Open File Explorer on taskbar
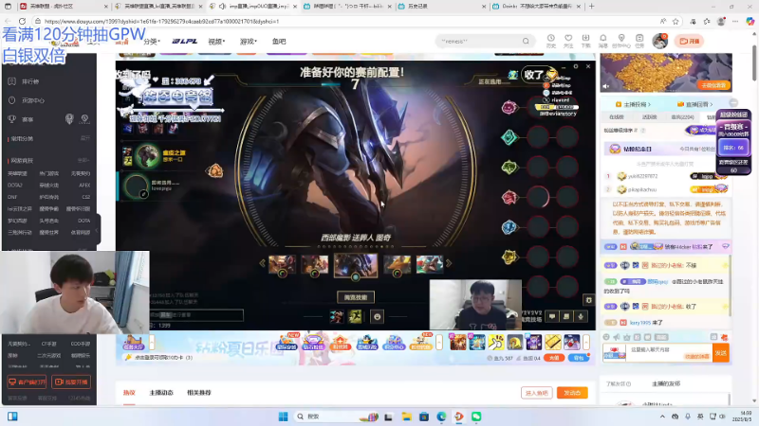759x426 pixels. (x=407, y=417)
